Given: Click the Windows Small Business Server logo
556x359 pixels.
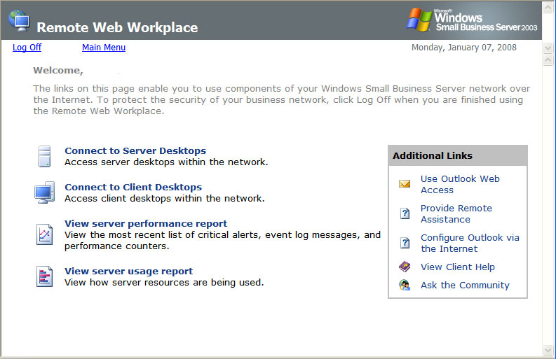Looking at the screenshot, I should coord(472,20).
